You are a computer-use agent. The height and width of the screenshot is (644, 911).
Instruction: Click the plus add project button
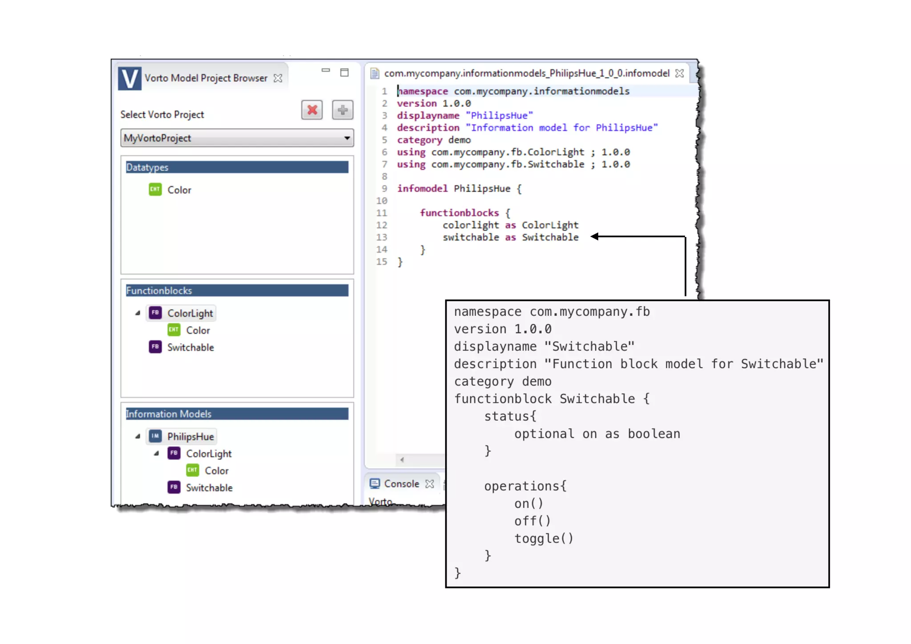tap(343, 110)
